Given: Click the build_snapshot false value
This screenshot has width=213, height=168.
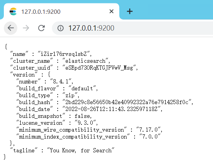Looking at the screenshot, I should coord(82,116).
